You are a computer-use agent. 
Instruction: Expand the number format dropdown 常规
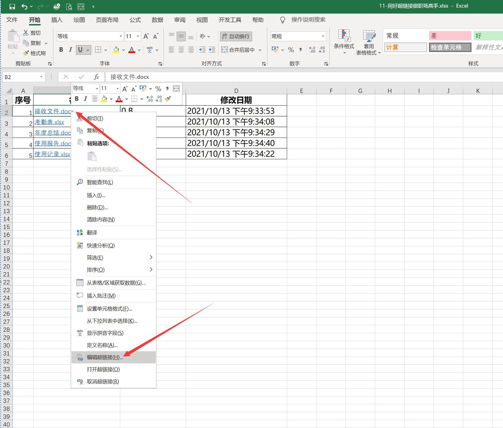(323, 36)
